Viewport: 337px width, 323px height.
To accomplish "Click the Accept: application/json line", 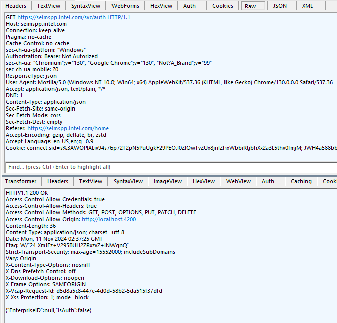I will pos(55,89).
